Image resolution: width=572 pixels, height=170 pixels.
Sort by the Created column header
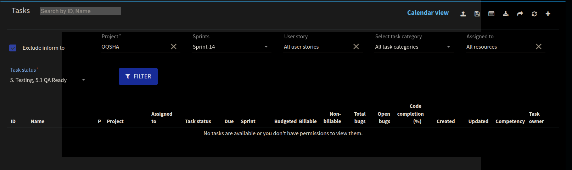[445, 121]
